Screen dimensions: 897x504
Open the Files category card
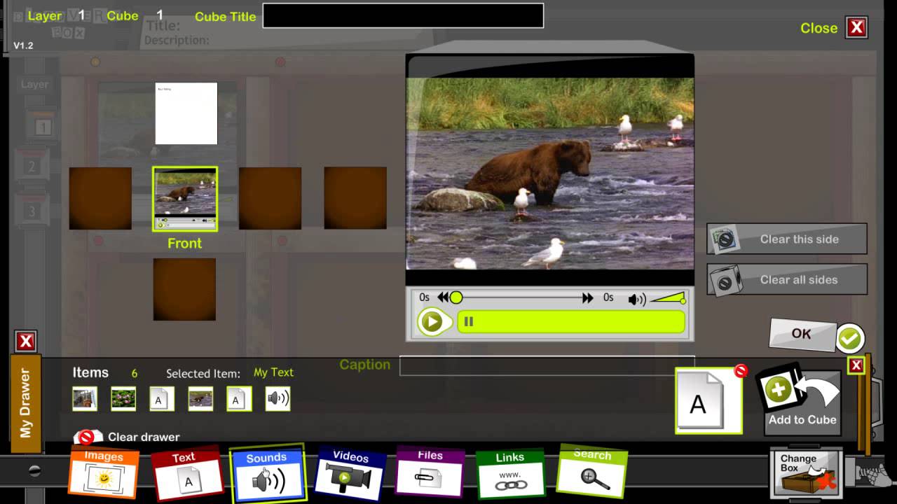click(x=430, y=471)
